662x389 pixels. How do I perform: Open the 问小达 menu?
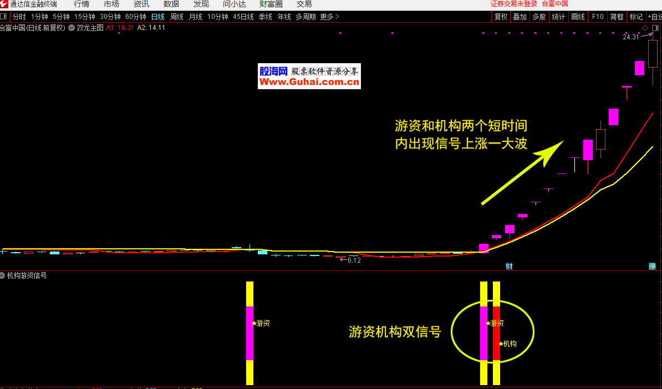point(235,4)
